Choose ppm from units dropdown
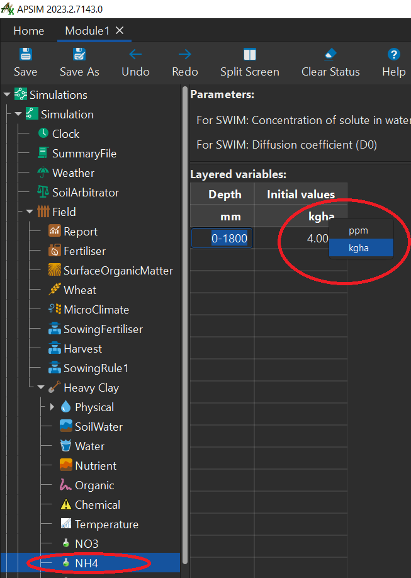This screenshot has height=578, width=411. point(361,230)
